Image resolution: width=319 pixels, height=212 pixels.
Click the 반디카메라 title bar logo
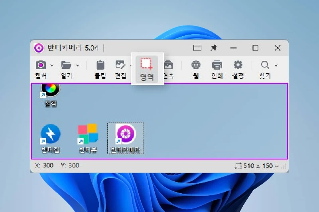click(x=39, y=48)
